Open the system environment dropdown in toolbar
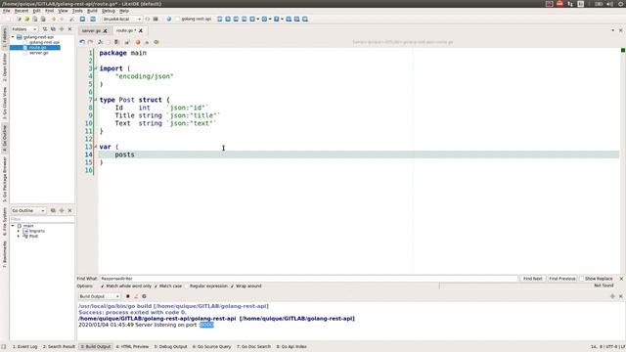Screen dimensions: 626x352 click(x=121, y=20)
